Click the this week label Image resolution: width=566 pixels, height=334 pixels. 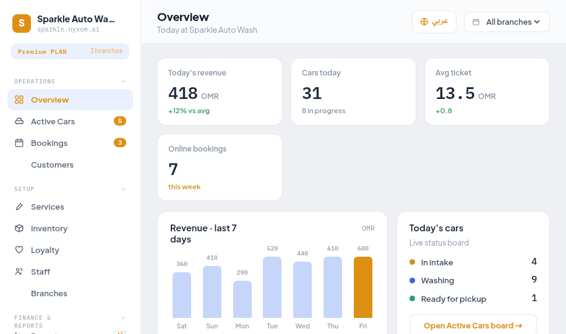tap(184, 187)
